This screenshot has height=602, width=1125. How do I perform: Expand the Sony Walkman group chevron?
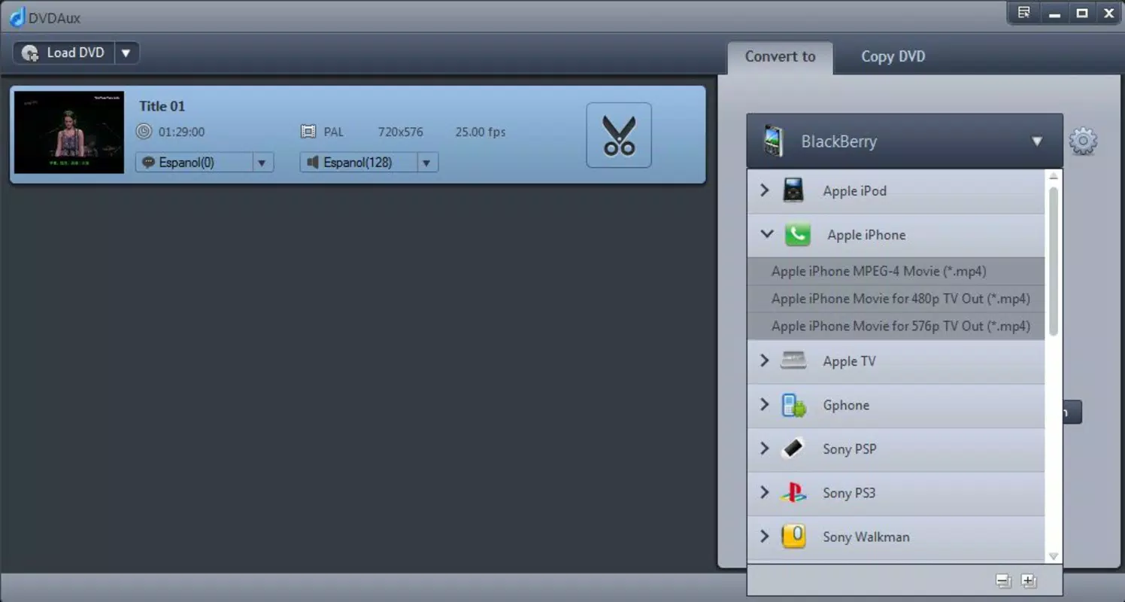pos(765,537)
